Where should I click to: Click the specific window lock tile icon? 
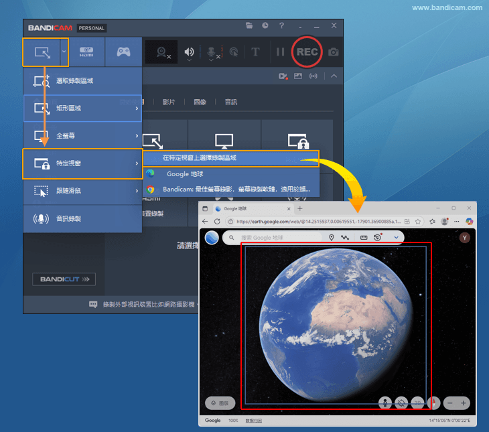pos(299,141)
